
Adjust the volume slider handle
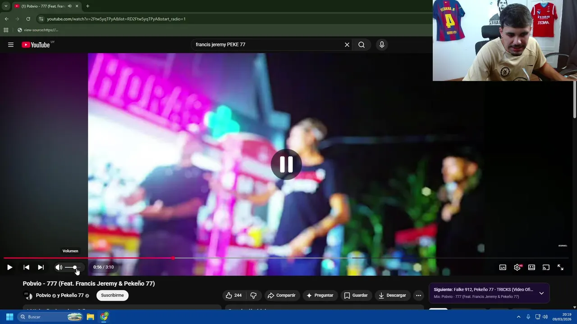click(75, 267)
